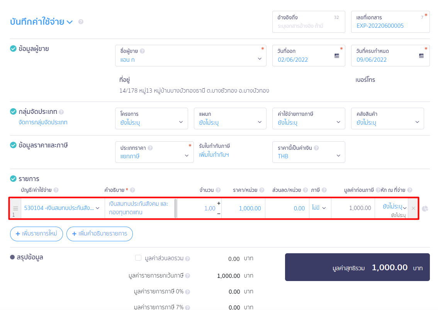Click the description field เงินสมทบประกันสังคม และกองทุนทดแทน
The image size is (438, 310).
click(140, 208)
